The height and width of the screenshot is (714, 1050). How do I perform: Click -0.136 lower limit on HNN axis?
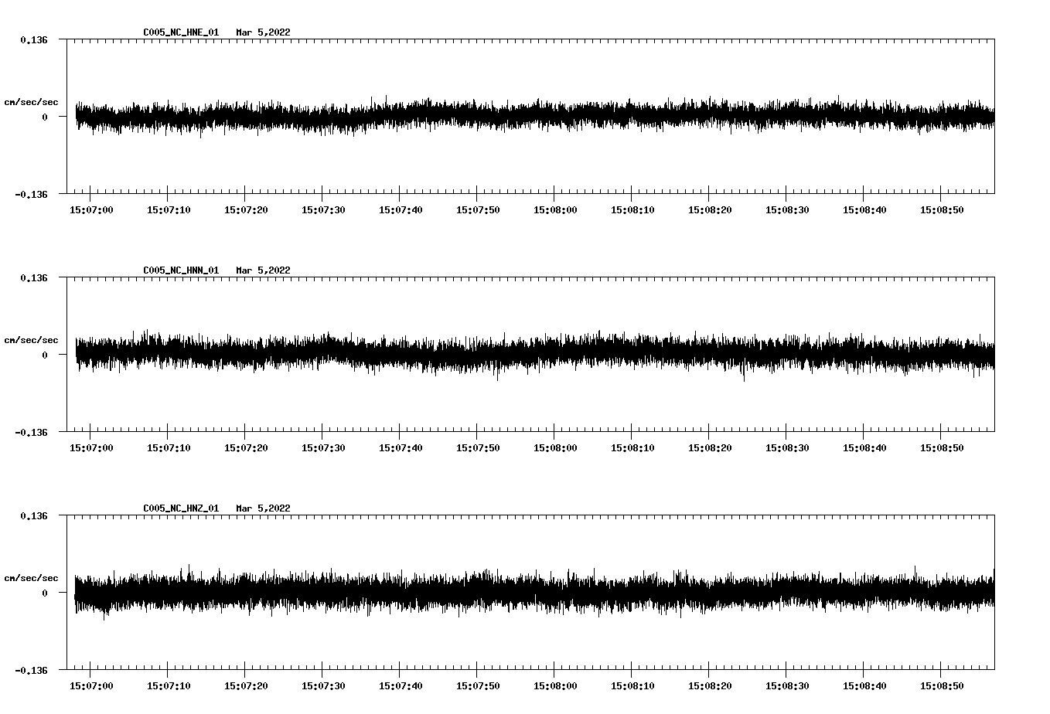(31, 432)
